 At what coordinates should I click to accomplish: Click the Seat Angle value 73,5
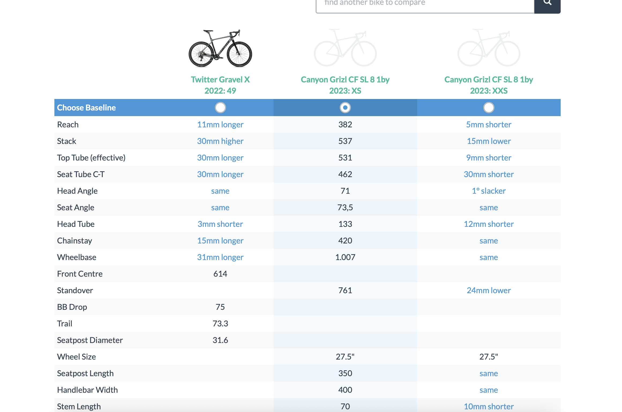coord(345,207)
